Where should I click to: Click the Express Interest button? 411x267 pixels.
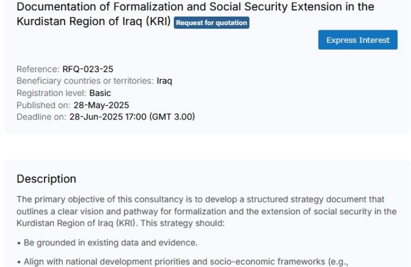pyautogui.click(x=358, y=40)
